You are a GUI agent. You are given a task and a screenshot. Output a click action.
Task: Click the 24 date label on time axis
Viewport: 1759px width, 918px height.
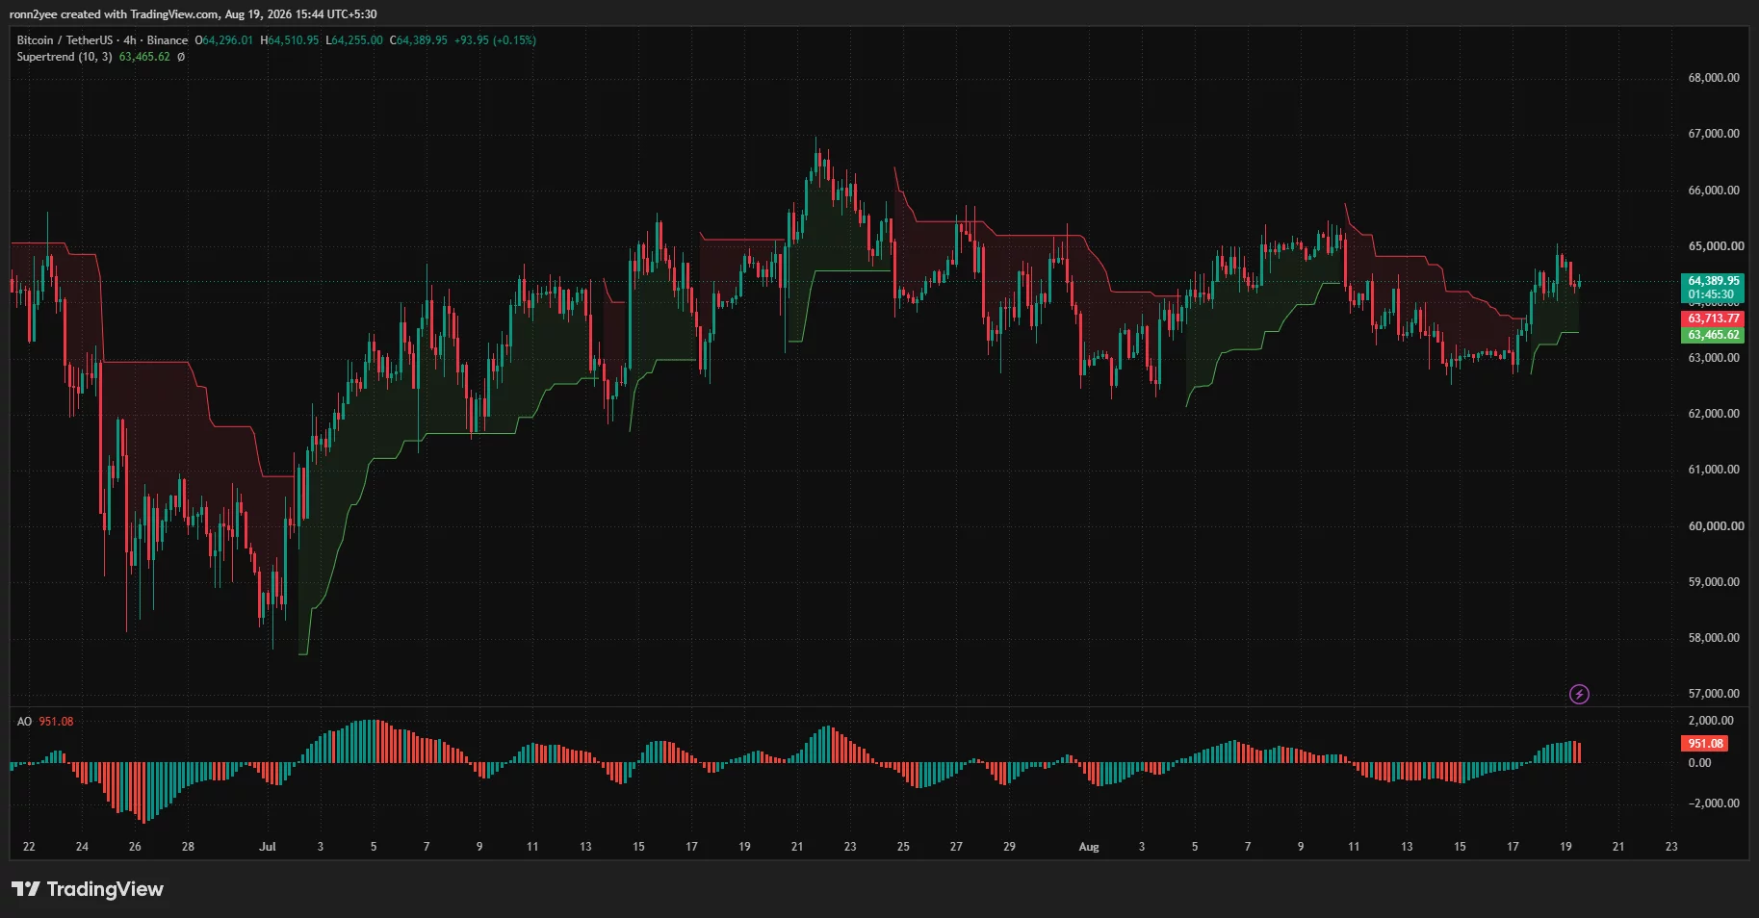click(82, 847)
